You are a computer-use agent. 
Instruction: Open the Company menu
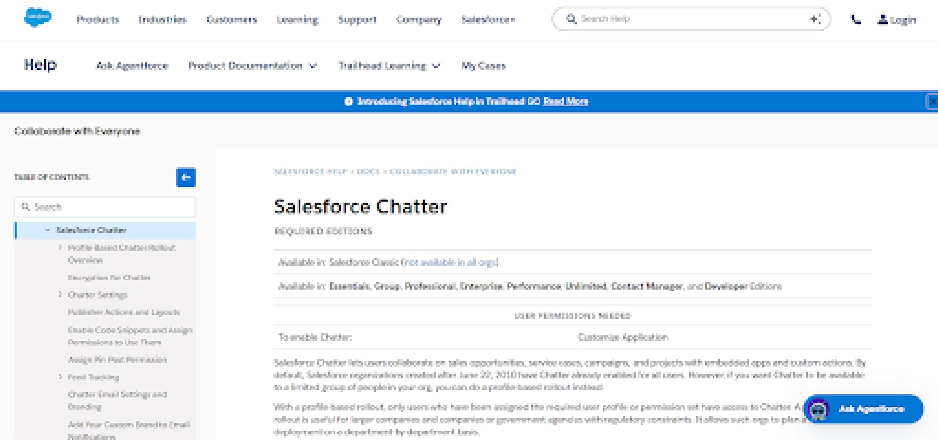pos(419,19)
